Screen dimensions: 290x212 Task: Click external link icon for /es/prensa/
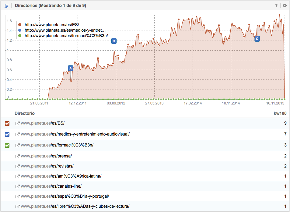click(x=17, y=156)
